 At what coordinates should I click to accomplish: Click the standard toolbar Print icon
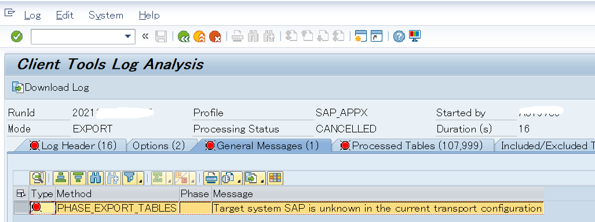[238, 37]
